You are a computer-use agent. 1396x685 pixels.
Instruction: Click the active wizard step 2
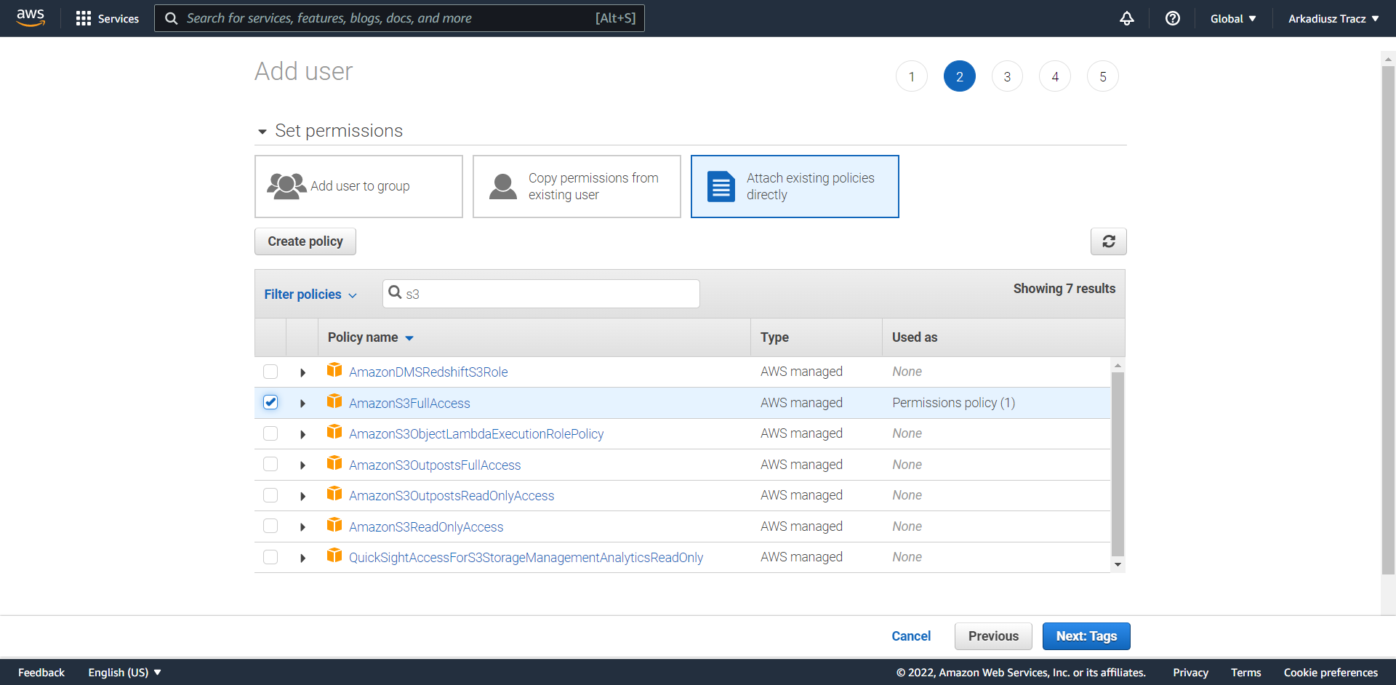960,76
